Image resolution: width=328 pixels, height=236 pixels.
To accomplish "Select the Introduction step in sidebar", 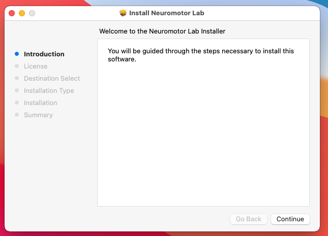I will pos(44,54).
